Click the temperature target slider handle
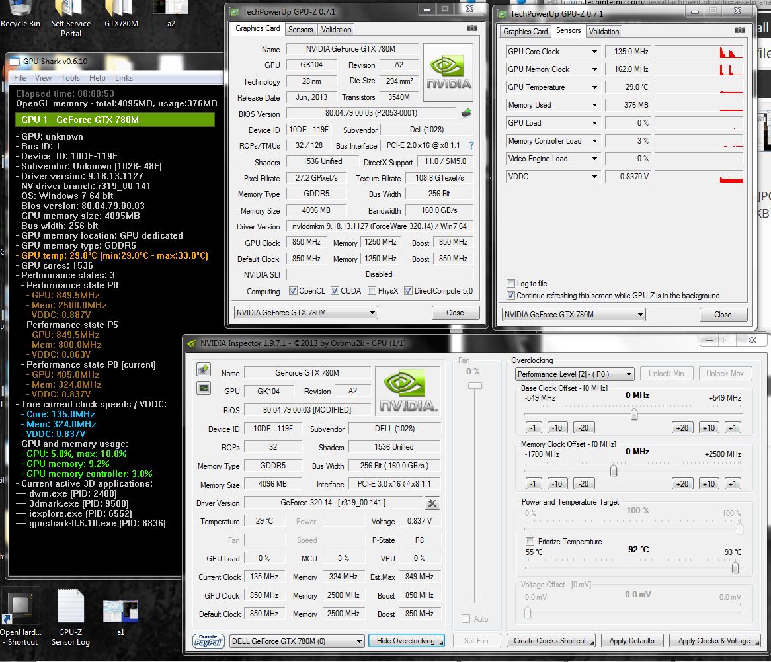Image resolution: width=771 pixels, height=662 pixels. point(735,567)
